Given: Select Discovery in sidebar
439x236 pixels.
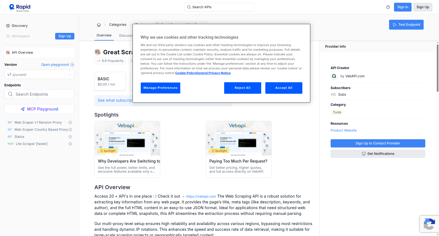Looking at the screenshot, I should point(39,26).
